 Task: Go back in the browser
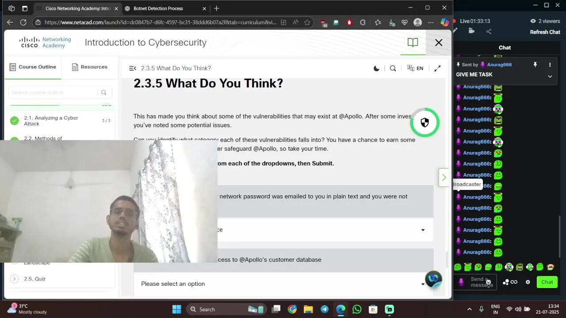tap(10, 22)
